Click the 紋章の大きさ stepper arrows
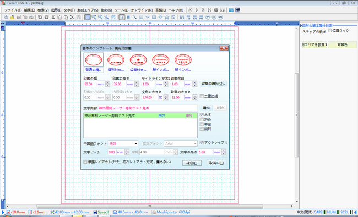 click(195, 97)
